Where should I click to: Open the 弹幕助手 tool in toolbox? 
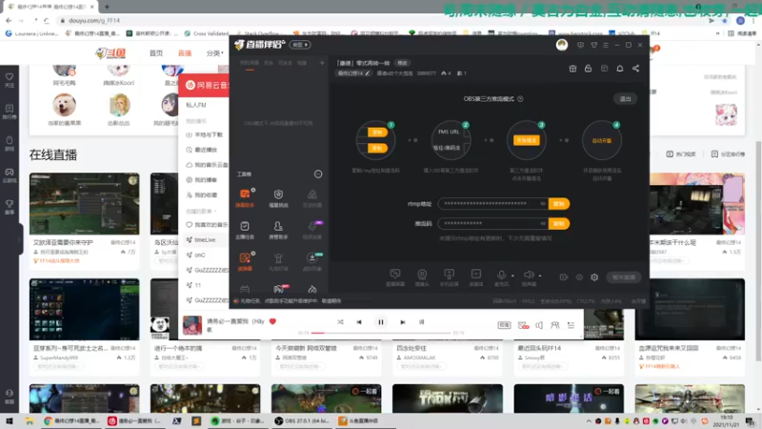pos(245,197)
